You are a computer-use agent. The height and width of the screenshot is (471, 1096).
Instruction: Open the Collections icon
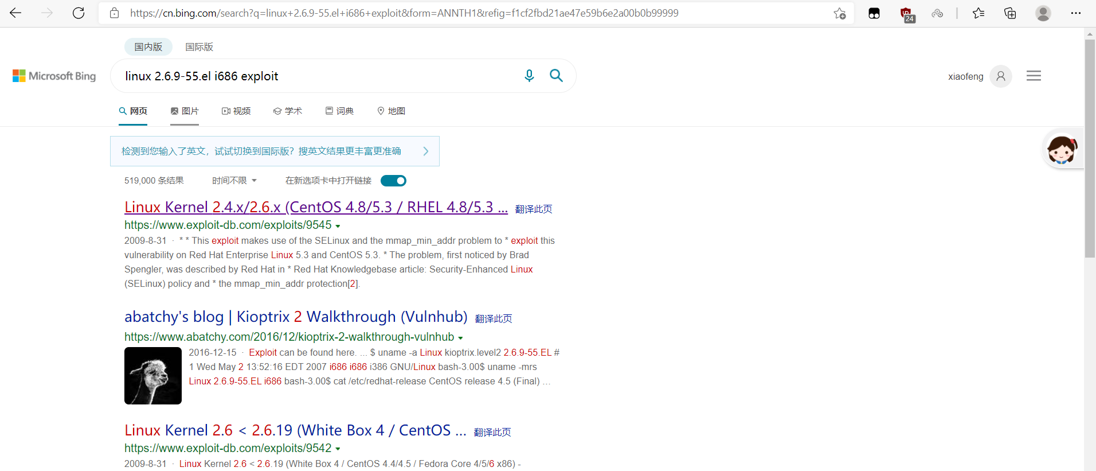point(1010,13)
